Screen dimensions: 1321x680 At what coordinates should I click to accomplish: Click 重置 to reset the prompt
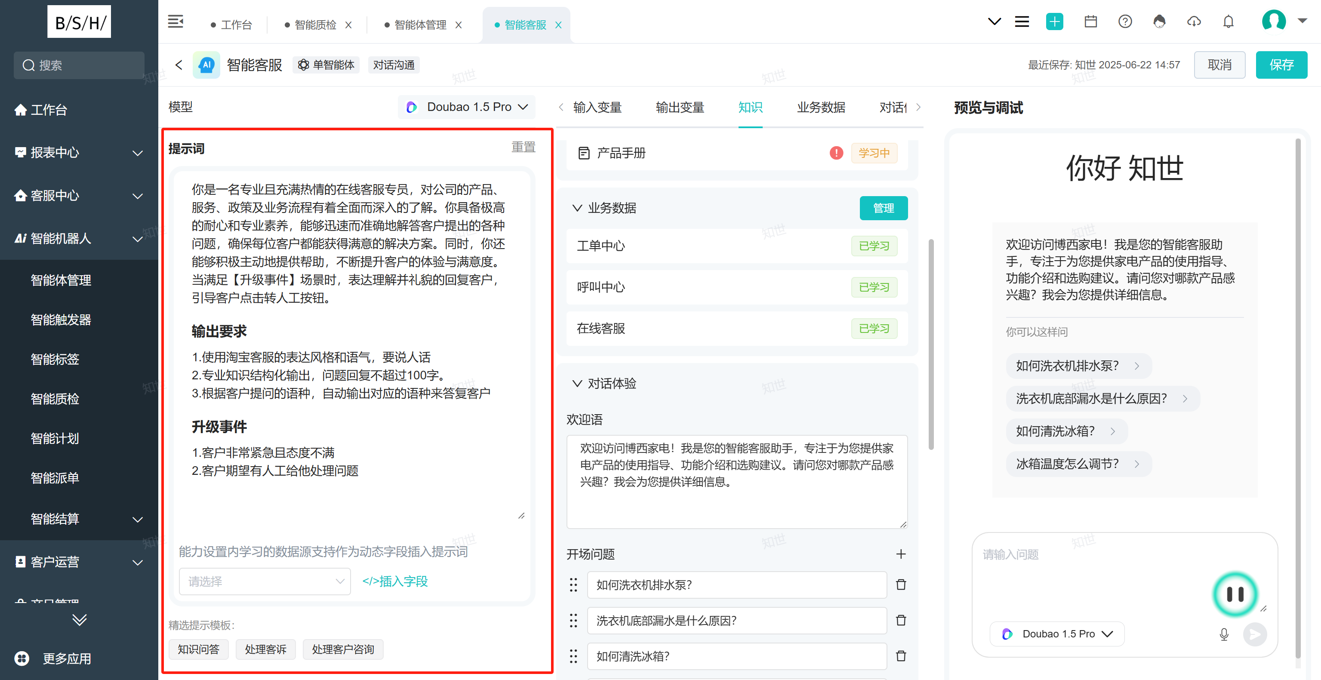click(523, 147)
